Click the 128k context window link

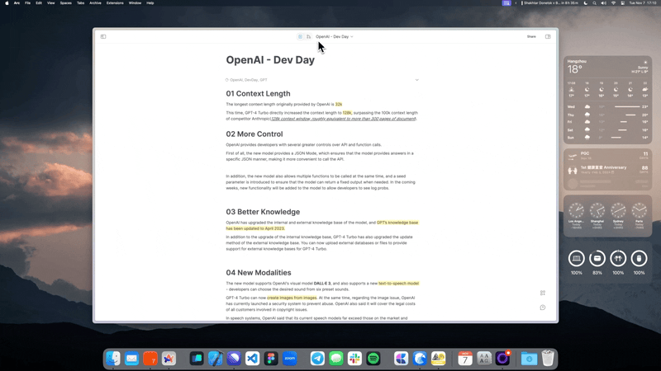[343, 119]
